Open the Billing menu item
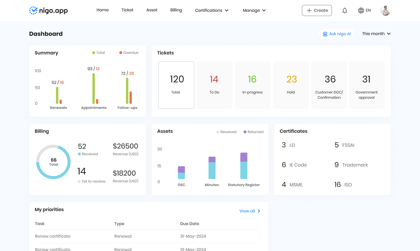Image resolution: width=420 pixels, height=251 pixels. (176, 10)
